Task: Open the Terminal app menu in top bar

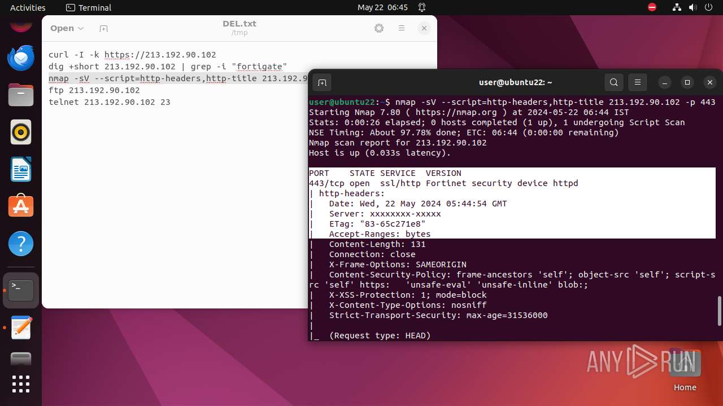Action: pos(89,7)
